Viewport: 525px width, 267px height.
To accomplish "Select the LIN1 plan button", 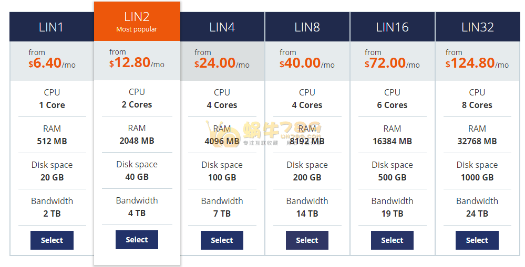I will 52,240.
